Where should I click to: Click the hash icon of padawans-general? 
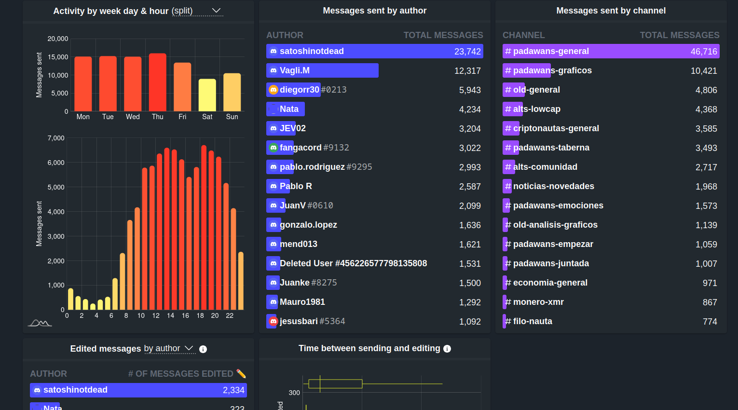tap(508, 51)
